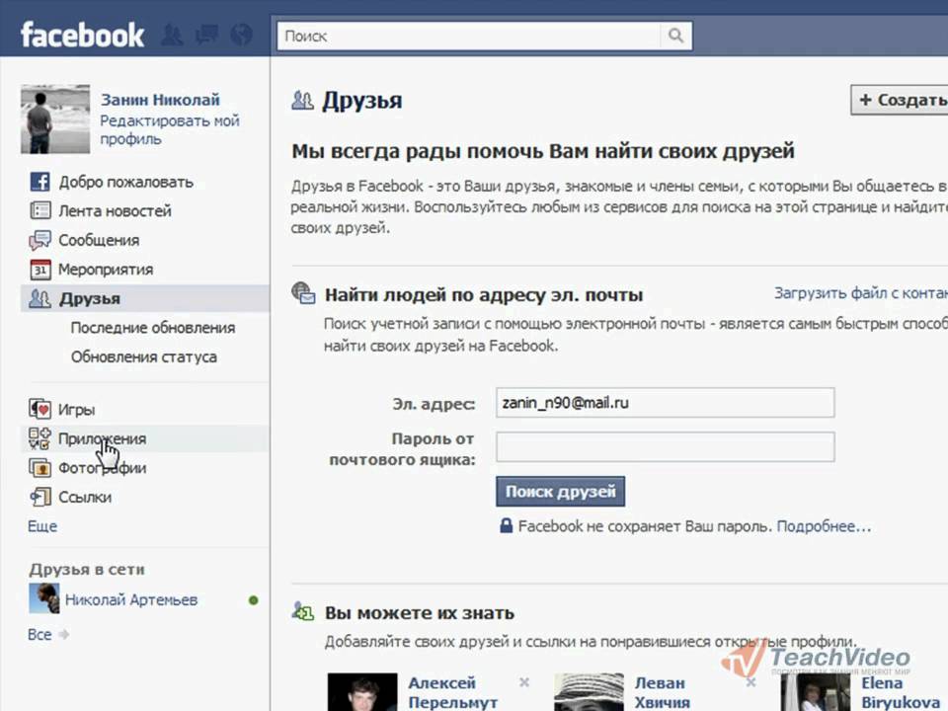The width and height of the screenshot is (948, 711).
Task: Click Лента новостей sidebar icon
Action: 39,210
